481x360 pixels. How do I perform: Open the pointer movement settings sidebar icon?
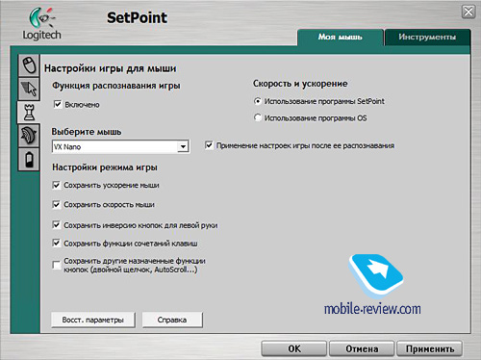(29, 89)
